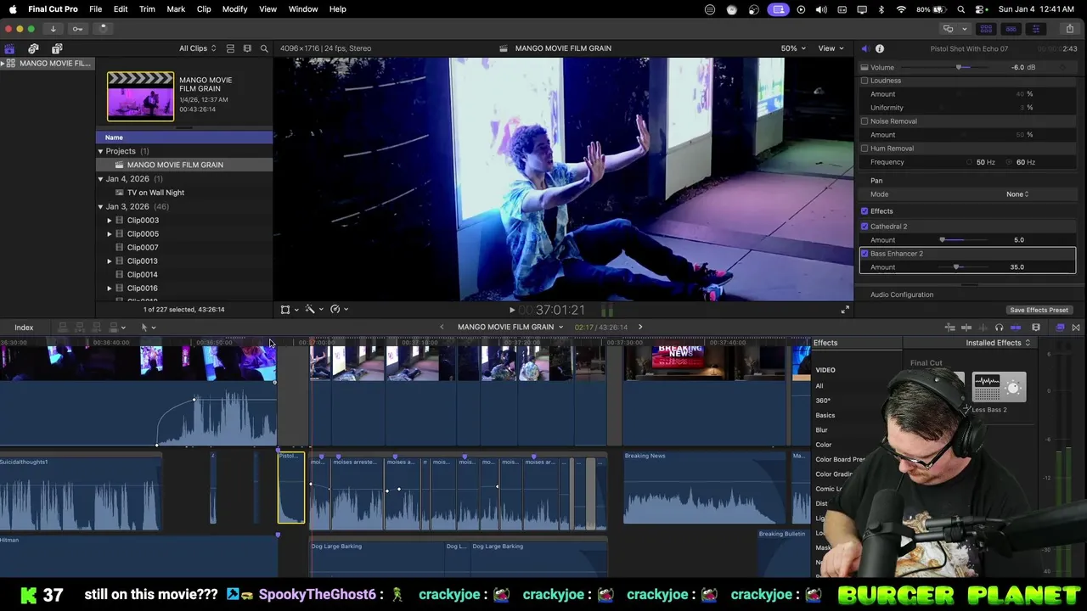
Task: Click the Audio Configuration section header
Action: (x=902, y=294)
